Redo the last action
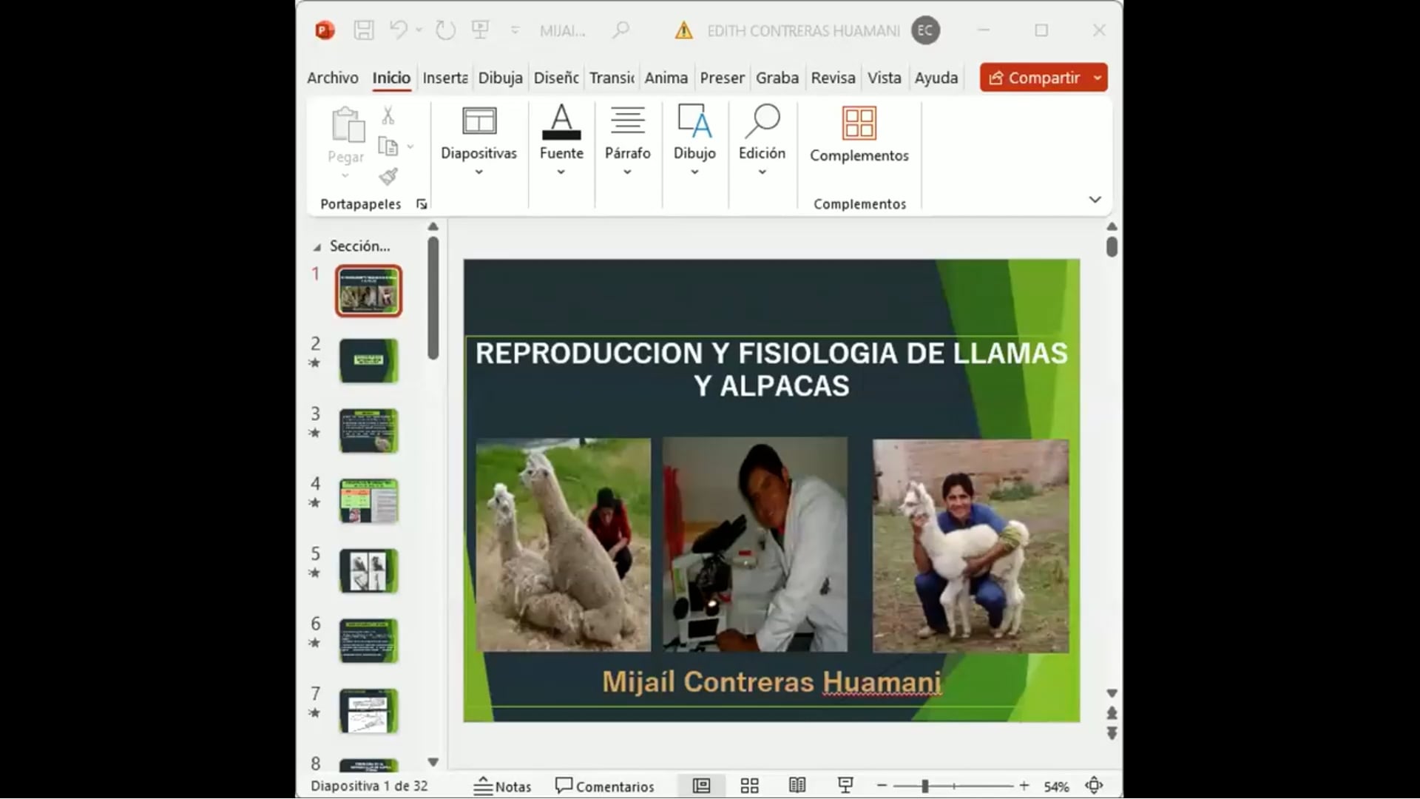This screenshot has height=799, width=1420. (445, 30)
